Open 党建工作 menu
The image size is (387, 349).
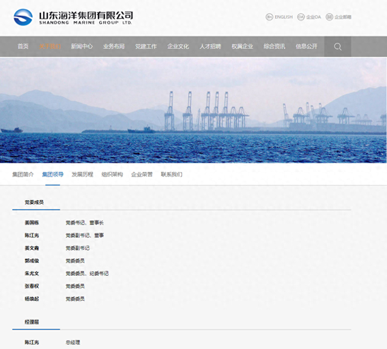[146, 47]
